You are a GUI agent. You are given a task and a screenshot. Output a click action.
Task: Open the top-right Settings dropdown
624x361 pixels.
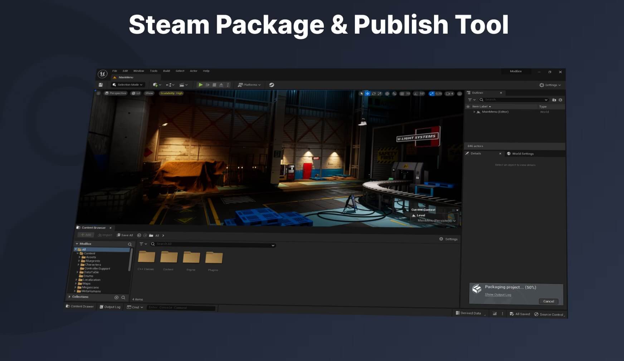550,85
